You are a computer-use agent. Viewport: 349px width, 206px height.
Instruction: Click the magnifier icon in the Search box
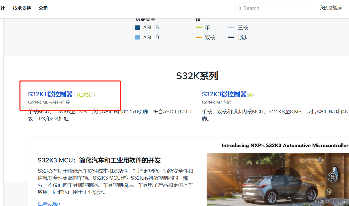(x=240, y=8)
